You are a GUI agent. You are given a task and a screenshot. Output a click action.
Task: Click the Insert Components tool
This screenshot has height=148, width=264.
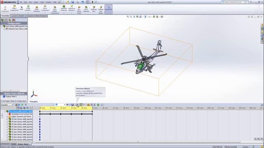point(14,8)
